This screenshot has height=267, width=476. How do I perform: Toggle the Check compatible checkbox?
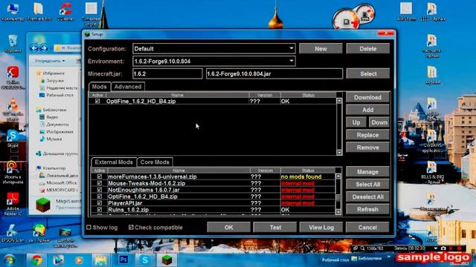coord(131,228)
